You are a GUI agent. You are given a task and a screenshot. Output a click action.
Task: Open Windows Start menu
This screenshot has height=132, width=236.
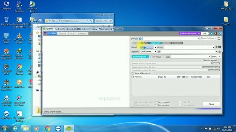pyautogui.click(x=5, y=129)
